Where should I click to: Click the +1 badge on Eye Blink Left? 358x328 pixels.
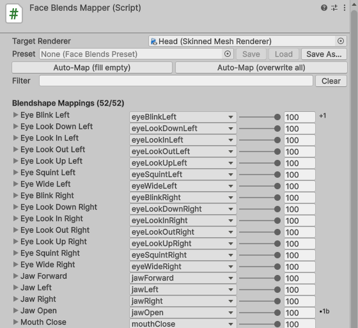pyautogui.click(x=323, y=116)
